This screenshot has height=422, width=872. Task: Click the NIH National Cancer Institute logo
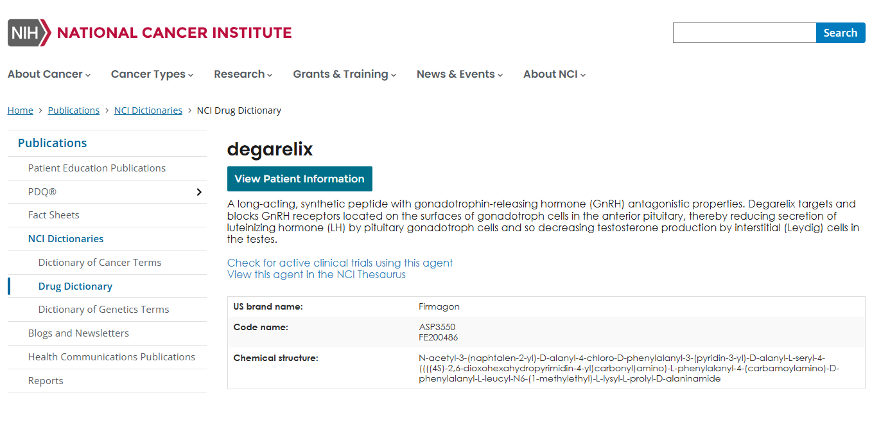tap(148, 32)
